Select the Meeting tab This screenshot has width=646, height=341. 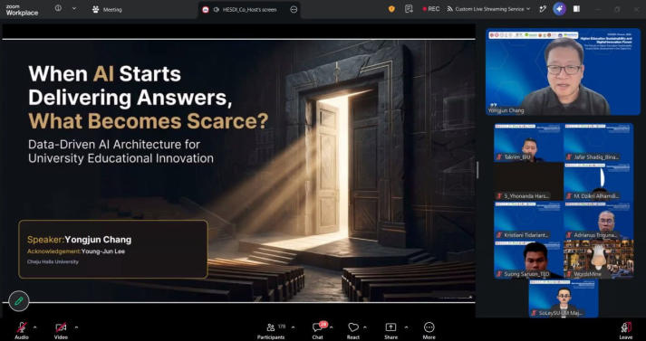107,9
